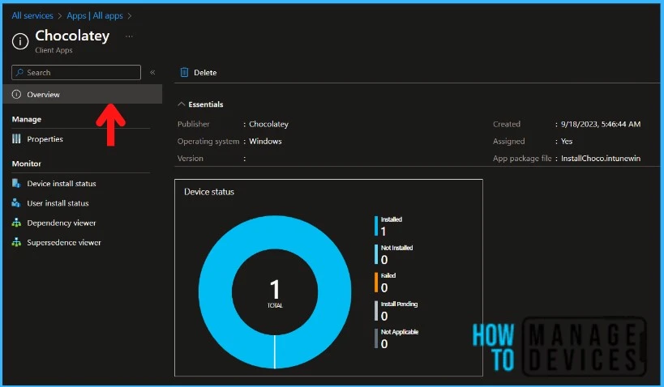Click the Installed blue legend swatch
Image resolution: width=664 pixels, height=387 pixels.
(x=376, y=226)
